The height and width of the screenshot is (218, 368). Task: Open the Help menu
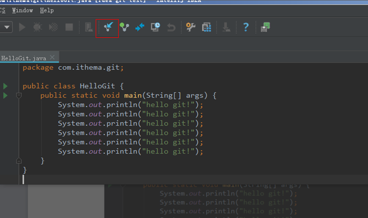[x=47, y=11]
